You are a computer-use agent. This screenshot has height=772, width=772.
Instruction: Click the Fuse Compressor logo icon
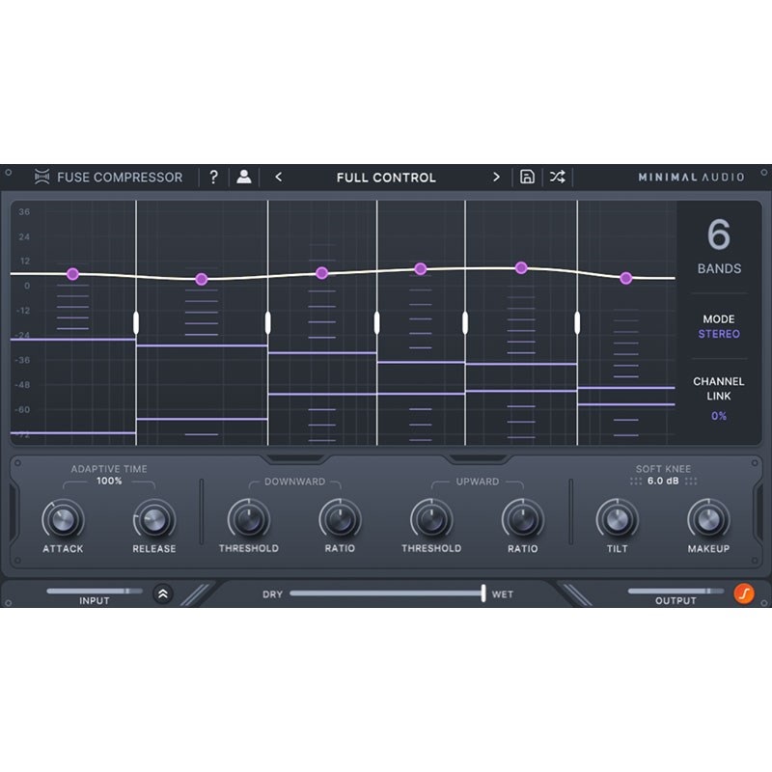coord(41,177)
